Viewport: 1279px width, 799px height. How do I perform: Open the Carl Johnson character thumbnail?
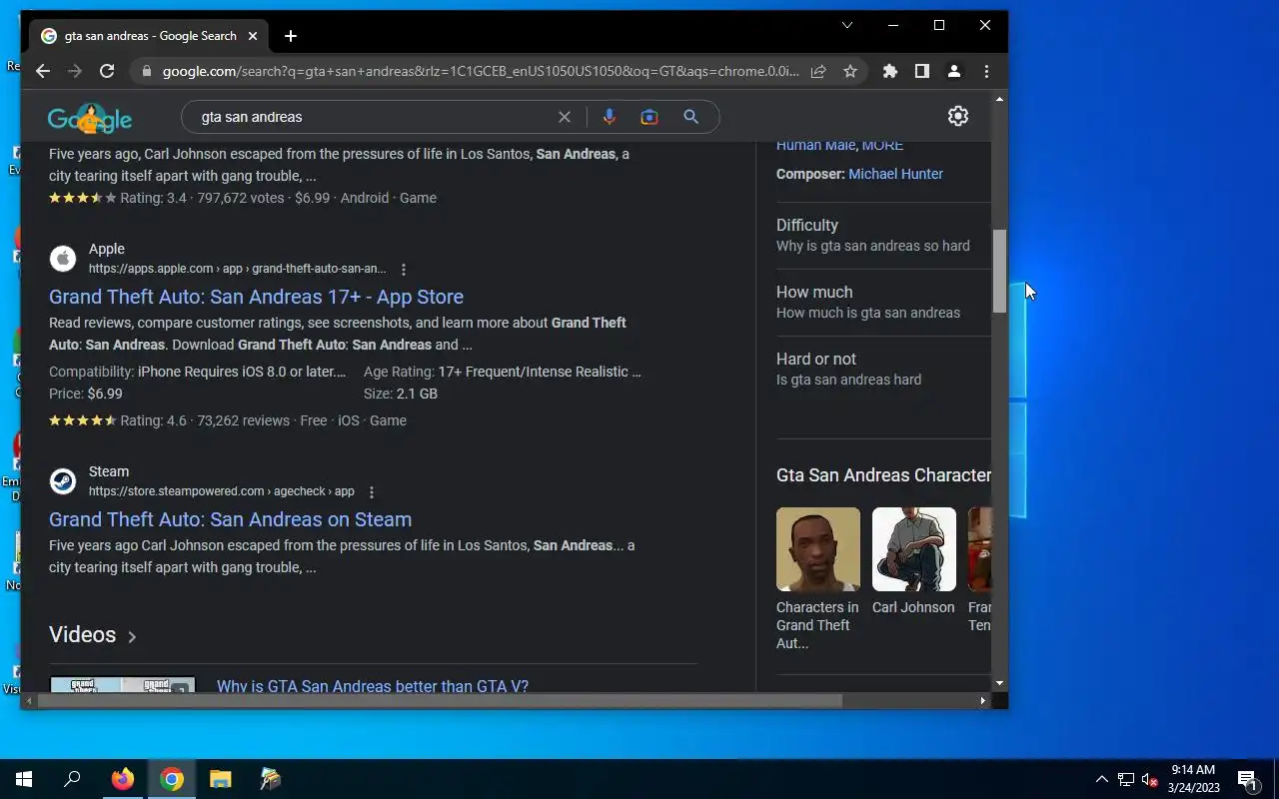[x=914, y=549]
